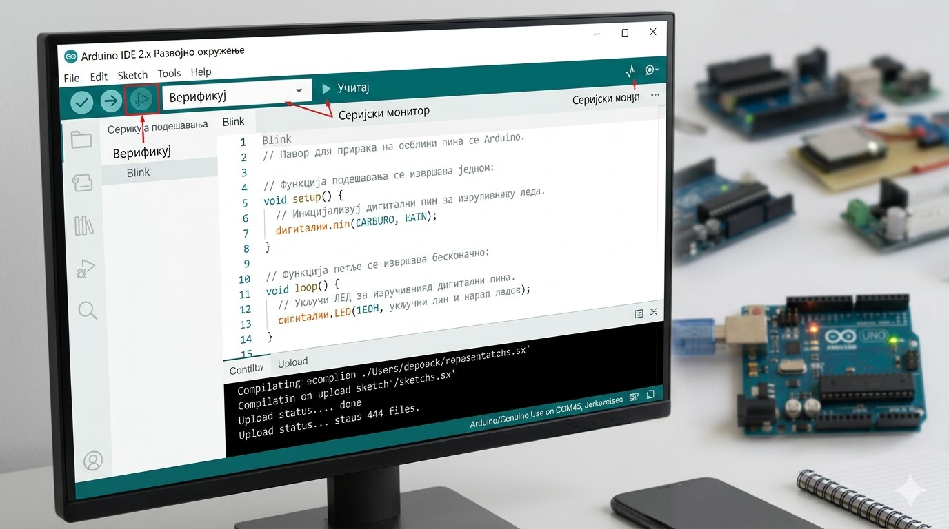Click the grey Blink text on line 1
949x529 pixels.
[x=277, y=139]
